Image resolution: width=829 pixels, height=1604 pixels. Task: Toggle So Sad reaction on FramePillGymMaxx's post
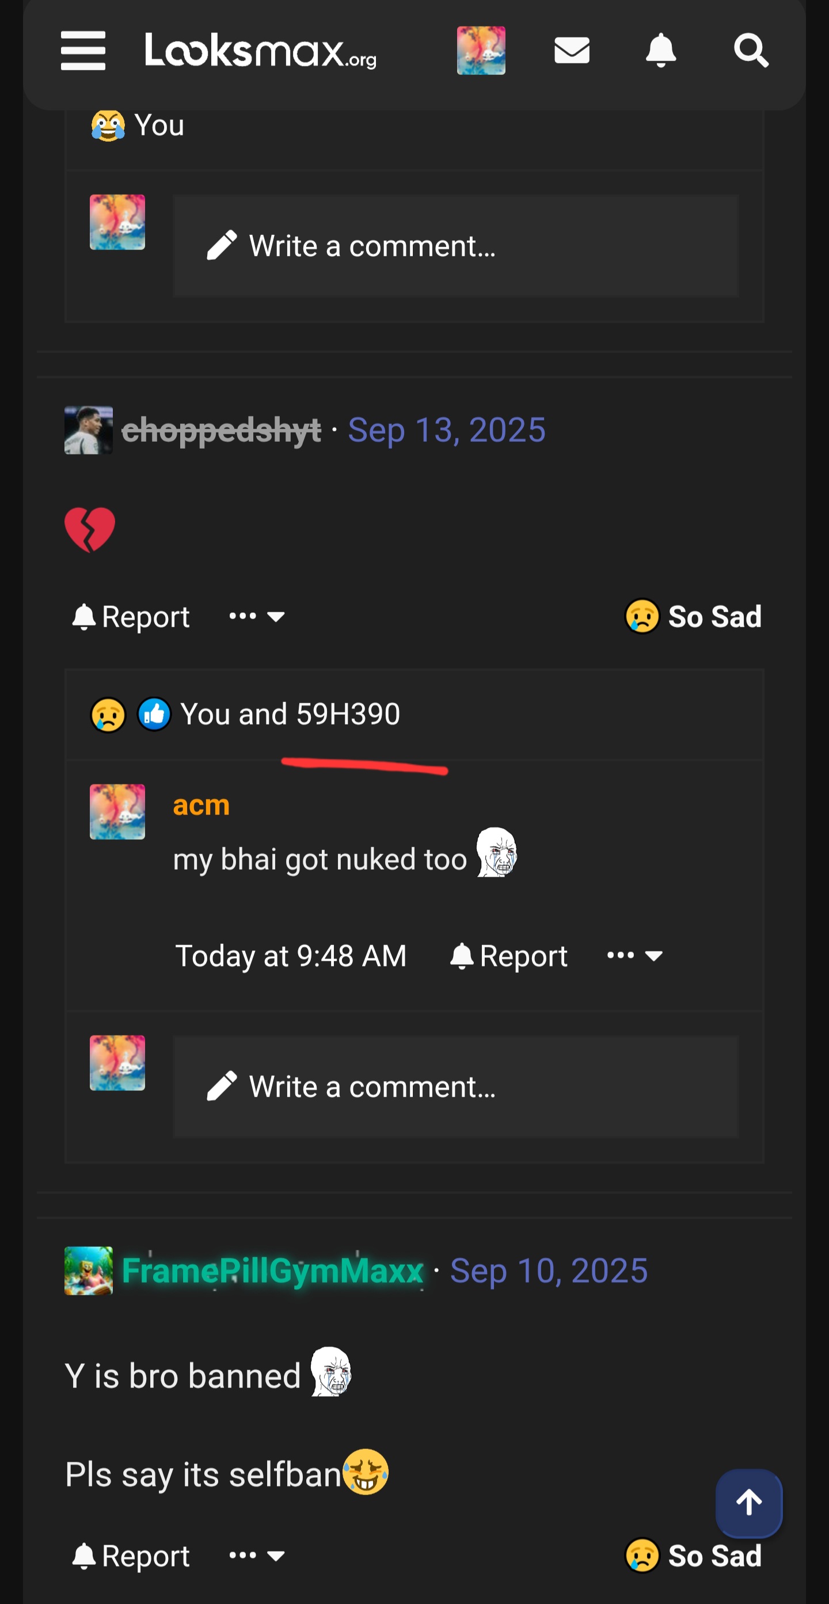(x=693, y=1556)
